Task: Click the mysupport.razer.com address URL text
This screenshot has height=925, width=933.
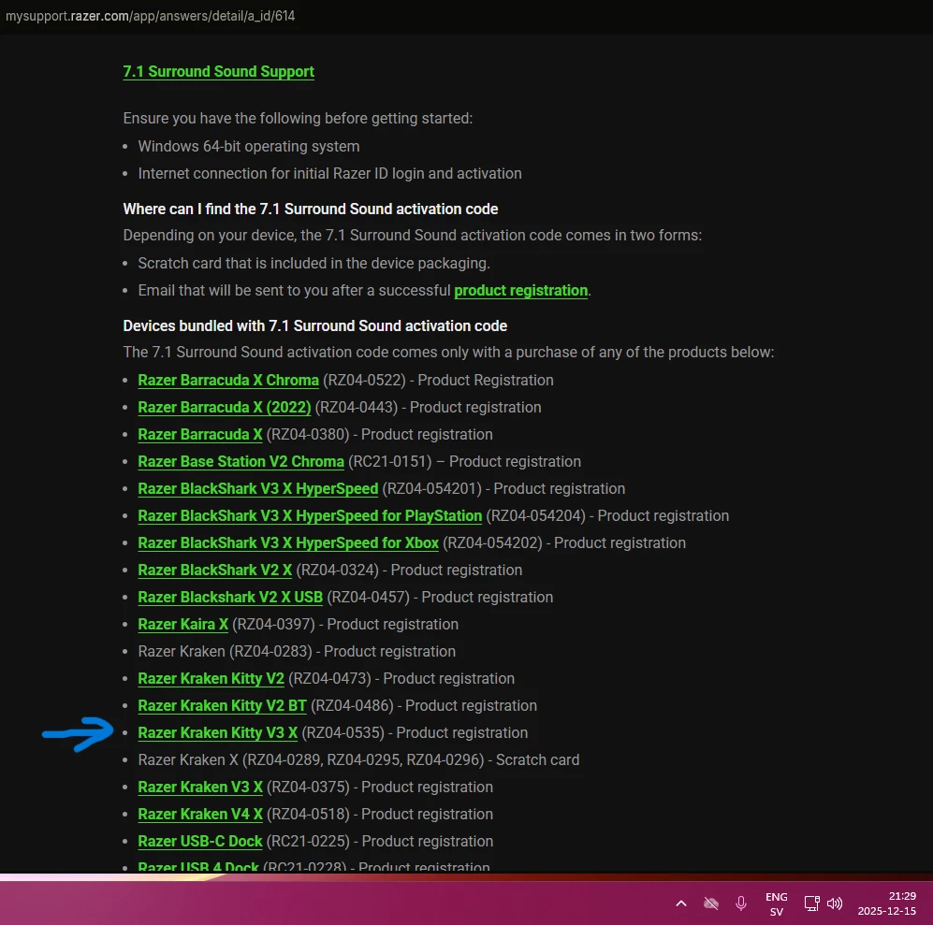Action: (x=150, y=16)
